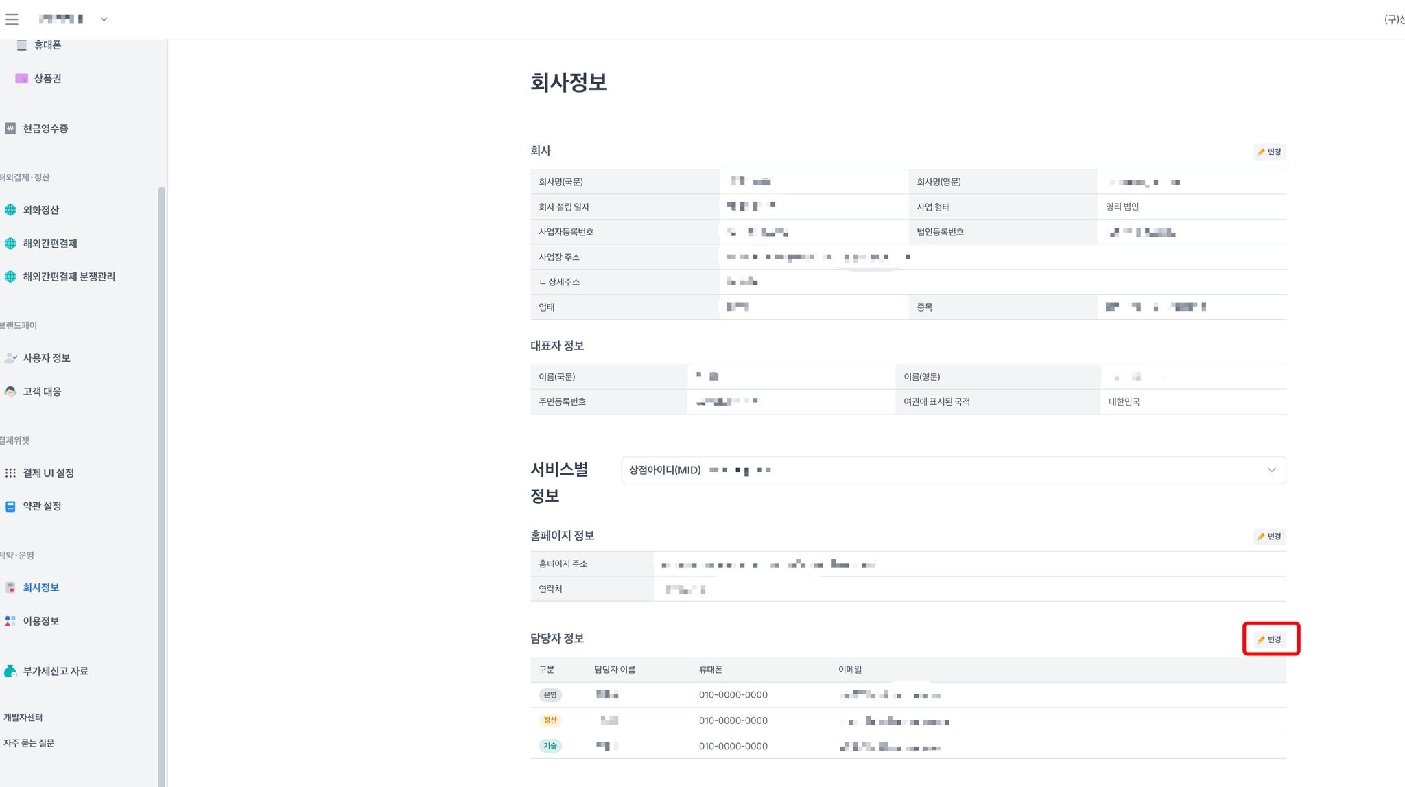Open the merchant name dropdown chevron
This screenshot has width=1405, height=787.
(x=104, y=19)
